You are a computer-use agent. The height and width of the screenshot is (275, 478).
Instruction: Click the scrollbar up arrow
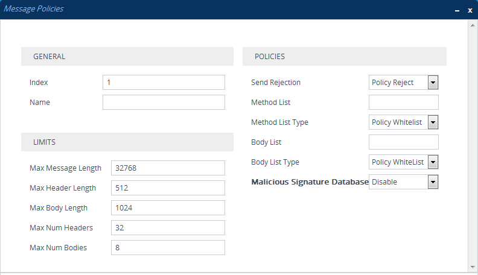[x=473, y=25]
